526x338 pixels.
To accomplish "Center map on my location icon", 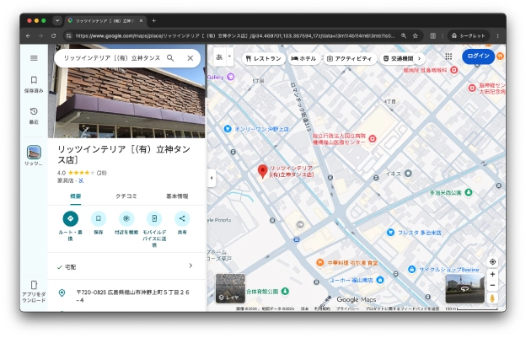I will click(492, 262).
